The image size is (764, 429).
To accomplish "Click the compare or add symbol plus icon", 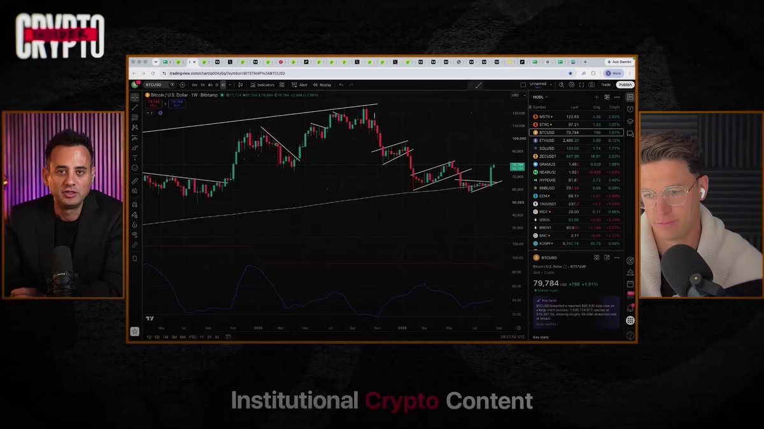I will (182, 85).
